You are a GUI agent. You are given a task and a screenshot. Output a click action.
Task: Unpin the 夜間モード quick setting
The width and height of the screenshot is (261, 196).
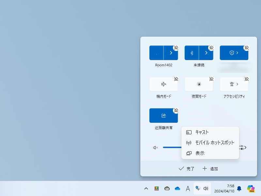(211, 79)
